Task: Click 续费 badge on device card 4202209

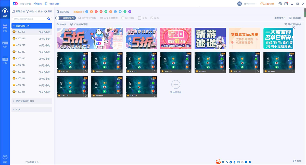Action: click(x=85, y=54)
